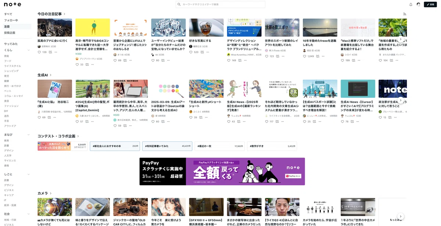Open hashtag #新社会人におすすめの本

tap(115, 146)
